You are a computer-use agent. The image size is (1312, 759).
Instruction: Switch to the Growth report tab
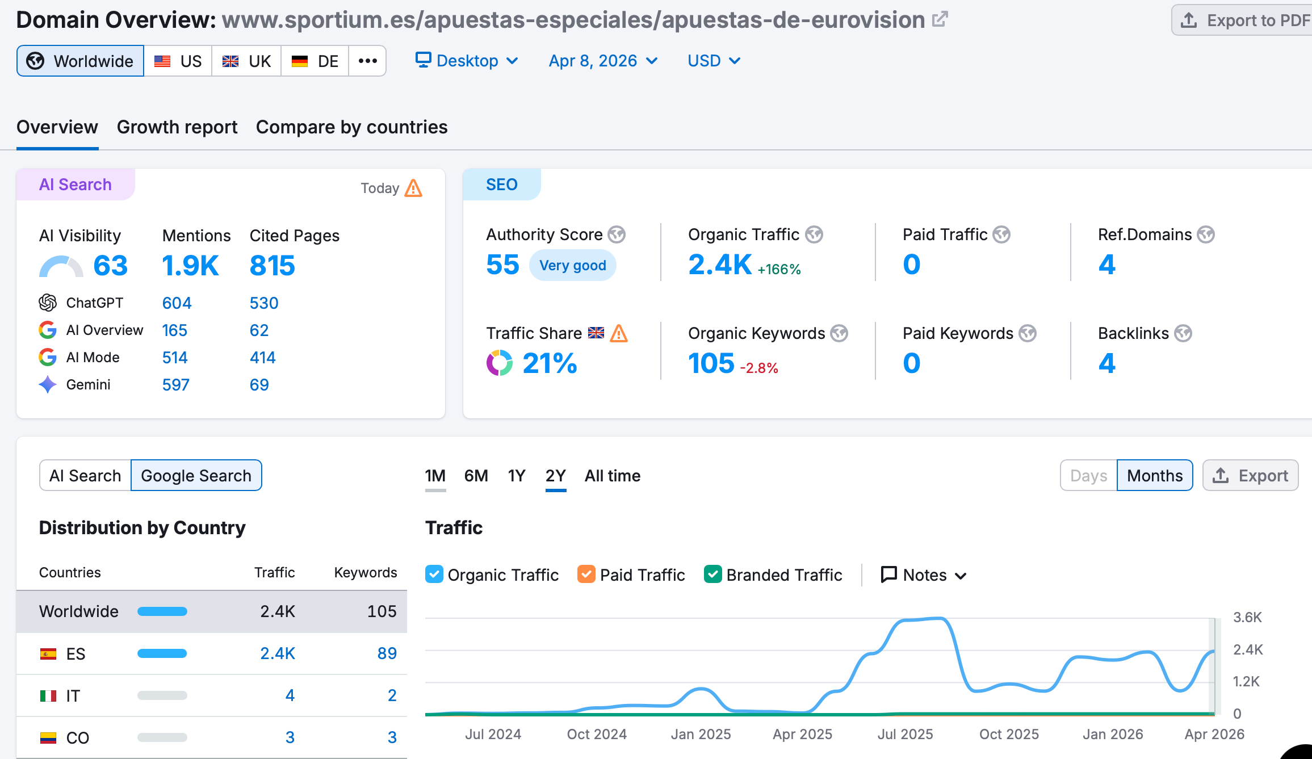pyautogui.click(x=177, y=127)
